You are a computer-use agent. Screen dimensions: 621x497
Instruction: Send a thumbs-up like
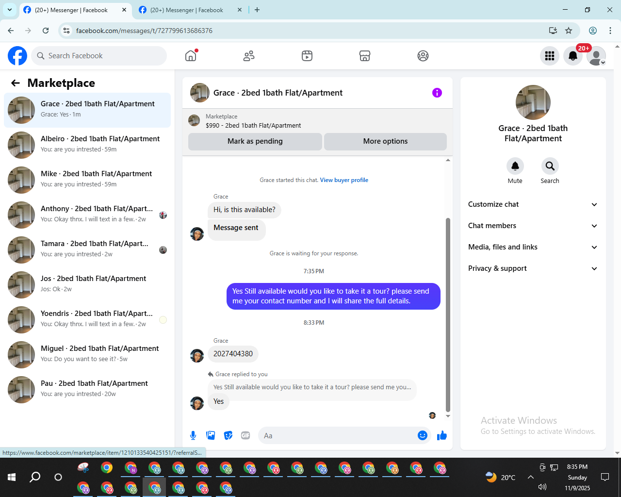[x=442, y=435]
